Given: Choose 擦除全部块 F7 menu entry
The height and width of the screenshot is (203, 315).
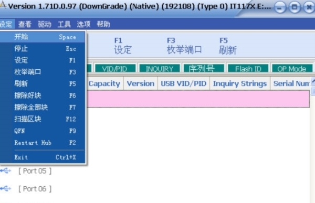Looking at the screenshot, I should (43, 107).
